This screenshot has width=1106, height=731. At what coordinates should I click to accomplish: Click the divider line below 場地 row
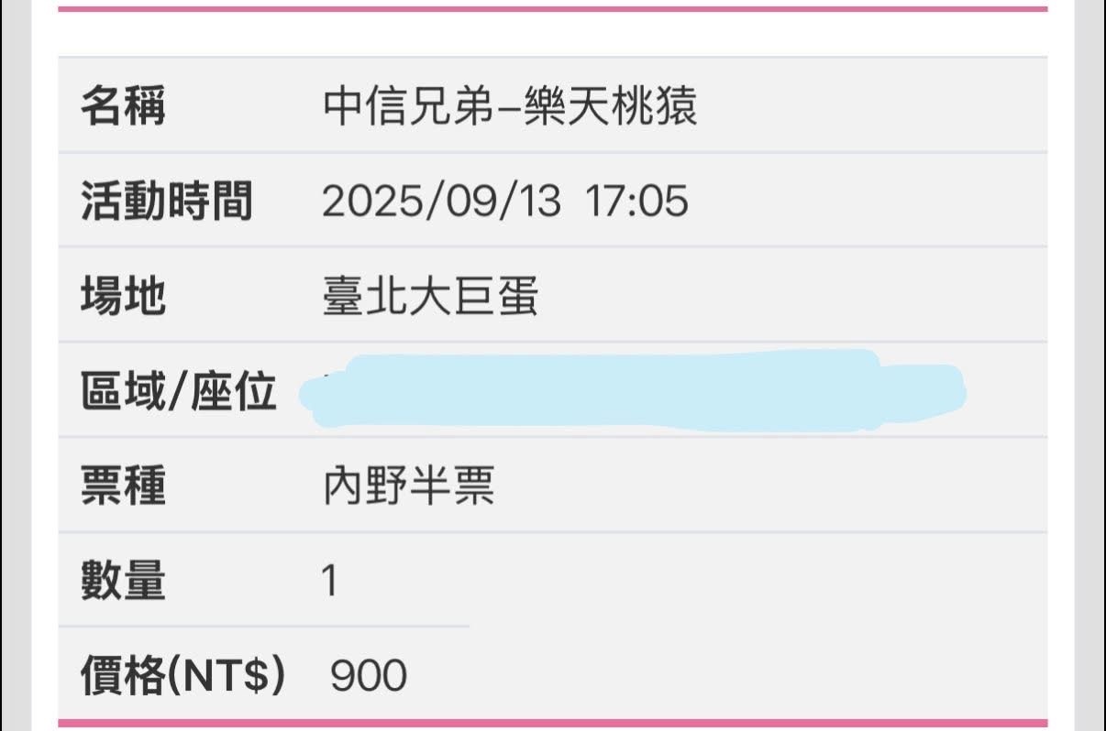click(552, 342)
